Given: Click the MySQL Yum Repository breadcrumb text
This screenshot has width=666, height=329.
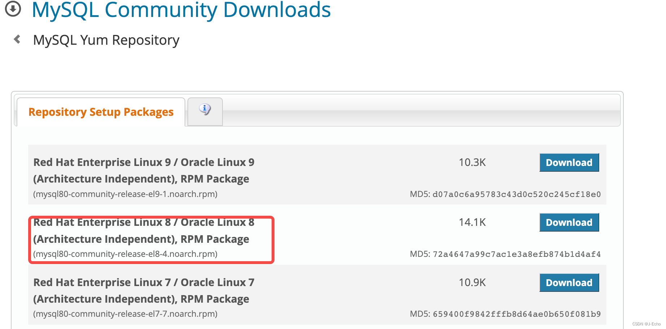Looking at the screenshot, I should (x=106, y=40).
